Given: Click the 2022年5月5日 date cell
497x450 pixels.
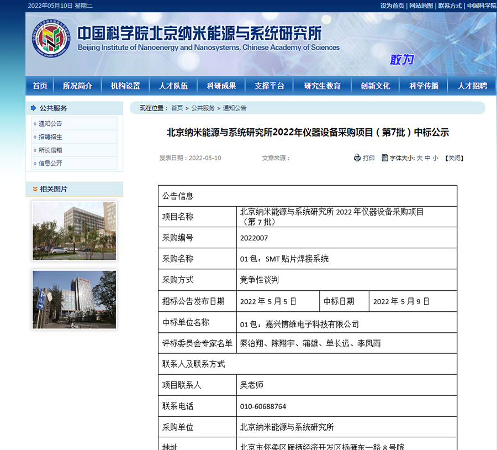Looking at the screenshot, I should click(x=278, y=301).
